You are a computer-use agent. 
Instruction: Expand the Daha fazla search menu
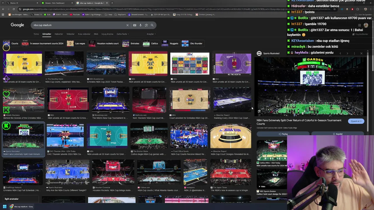(x=123, y=34)
